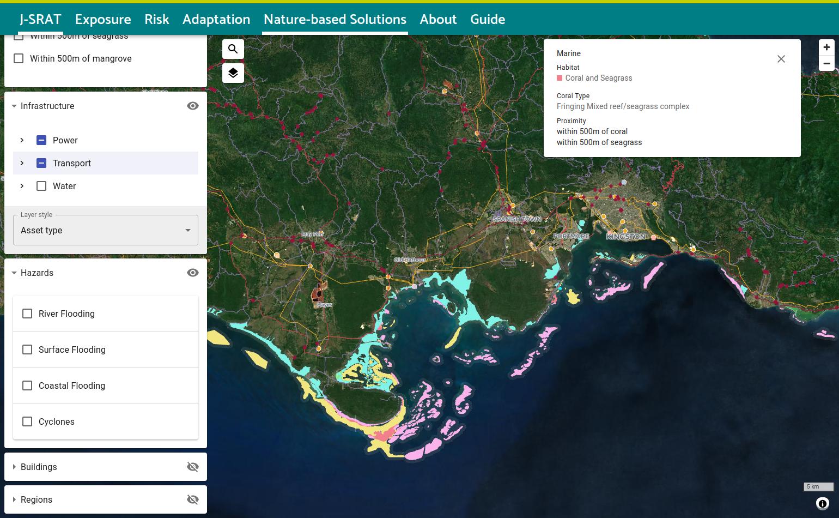
Task: Open map attribution info icon
Action: 823,503
